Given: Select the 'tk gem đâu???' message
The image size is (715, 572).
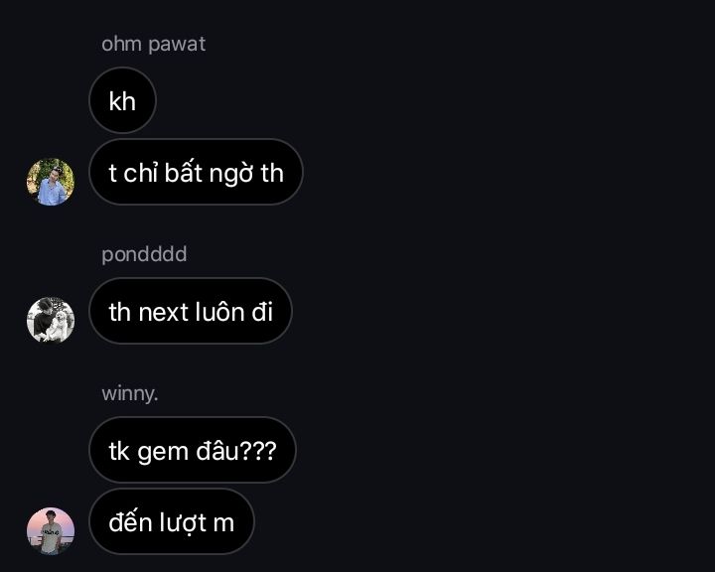Looking at the screenshot, I should (x=193, y=450).
